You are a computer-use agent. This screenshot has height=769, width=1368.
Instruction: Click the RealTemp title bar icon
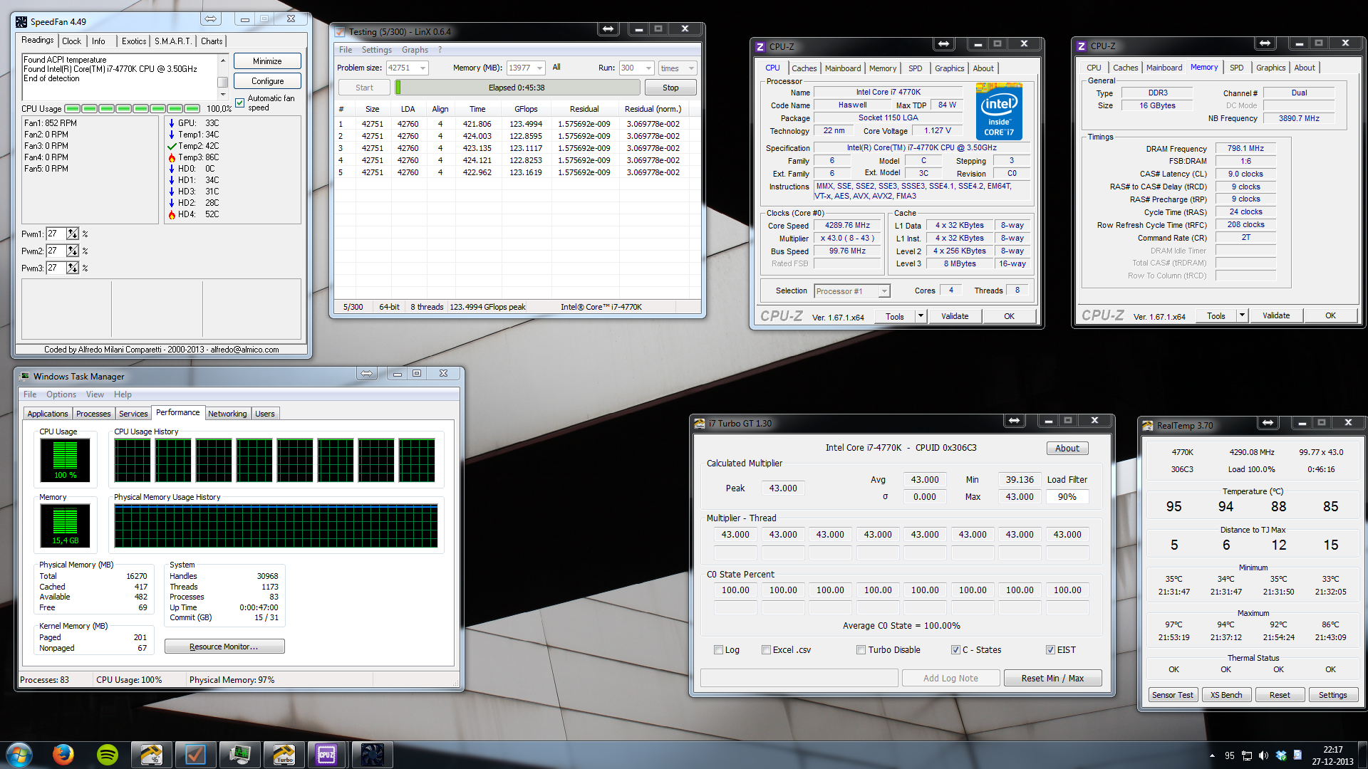1148,426
